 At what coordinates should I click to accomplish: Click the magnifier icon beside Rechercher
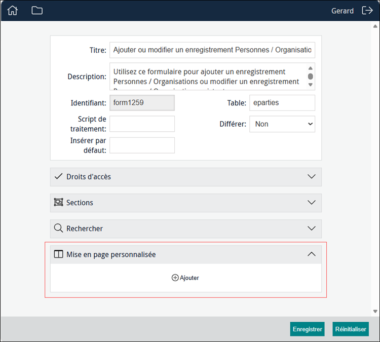[58, 228]
